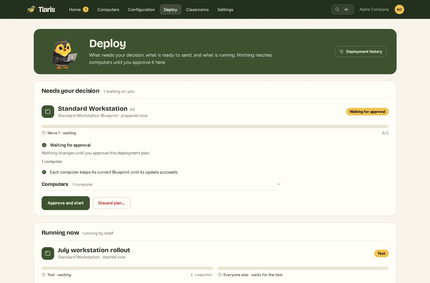Open Deployment history
430x283 pixels.
tap(361, 52)
